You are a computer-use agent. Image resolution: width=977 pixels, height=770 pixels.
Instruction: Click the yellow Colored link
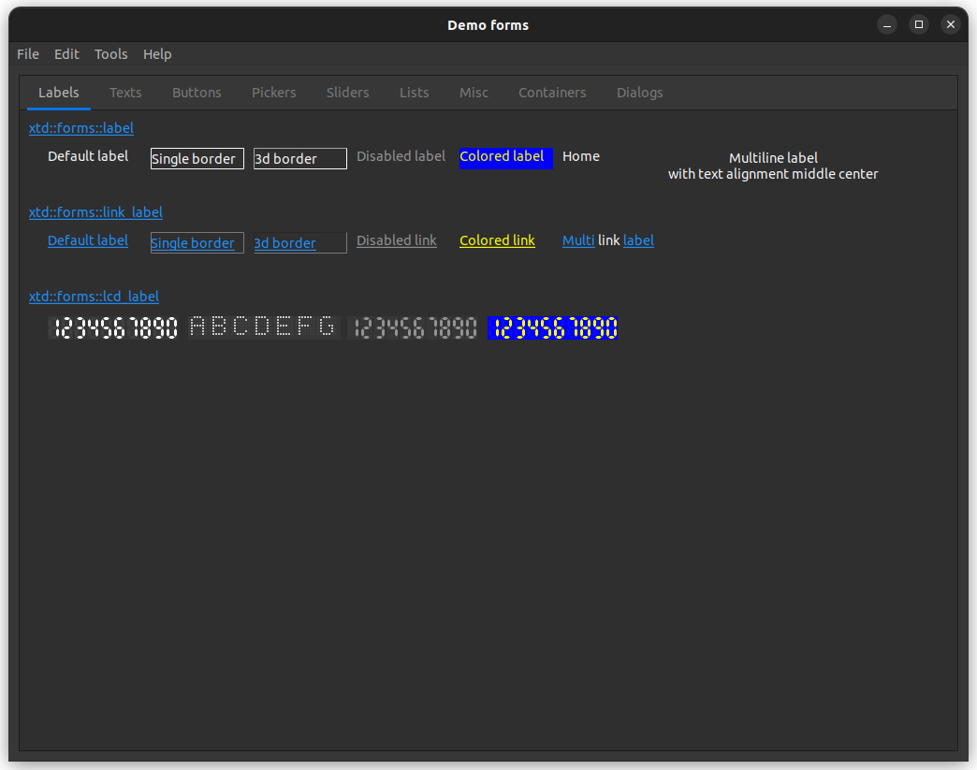click(x=497, y=240)
